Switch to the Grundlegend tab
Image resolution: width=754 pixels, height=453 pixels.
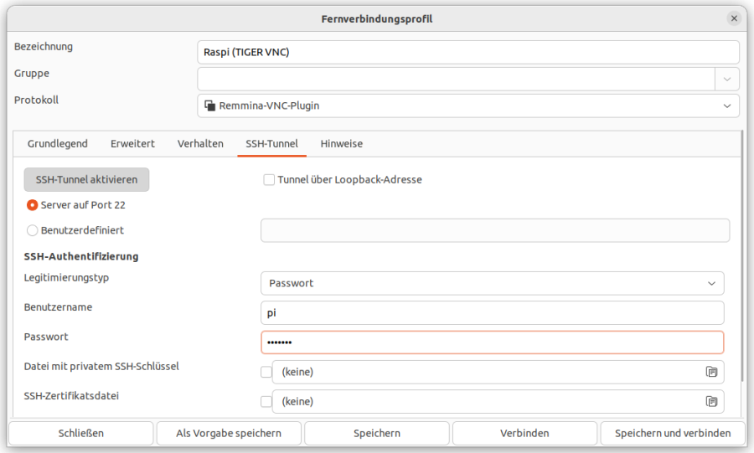pyautogui.click(x=58, y=143)
